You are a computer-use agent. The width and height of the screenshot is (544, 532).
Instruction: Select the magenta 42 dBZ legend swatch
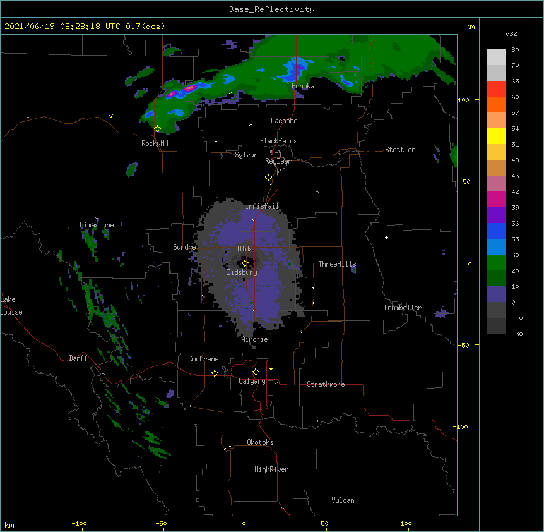(496, 199)
